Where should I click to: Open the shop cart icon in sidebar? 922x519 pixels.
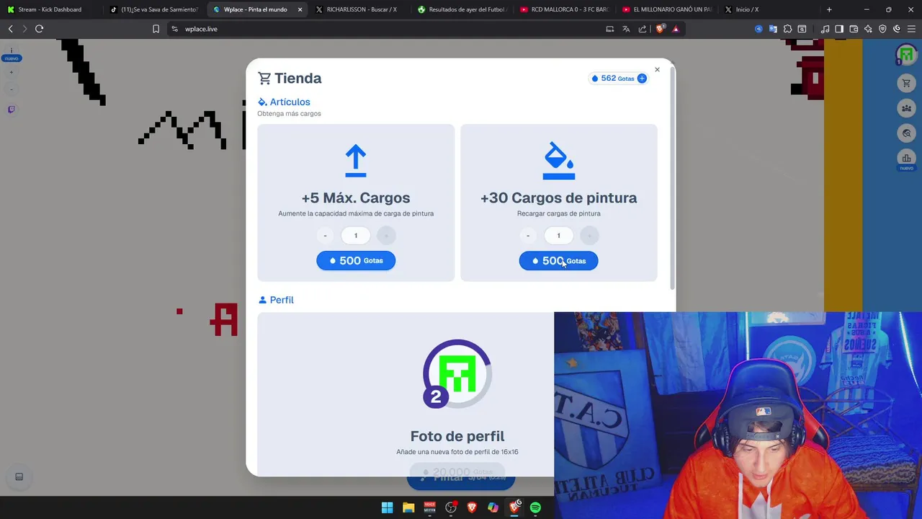point(906,84)
